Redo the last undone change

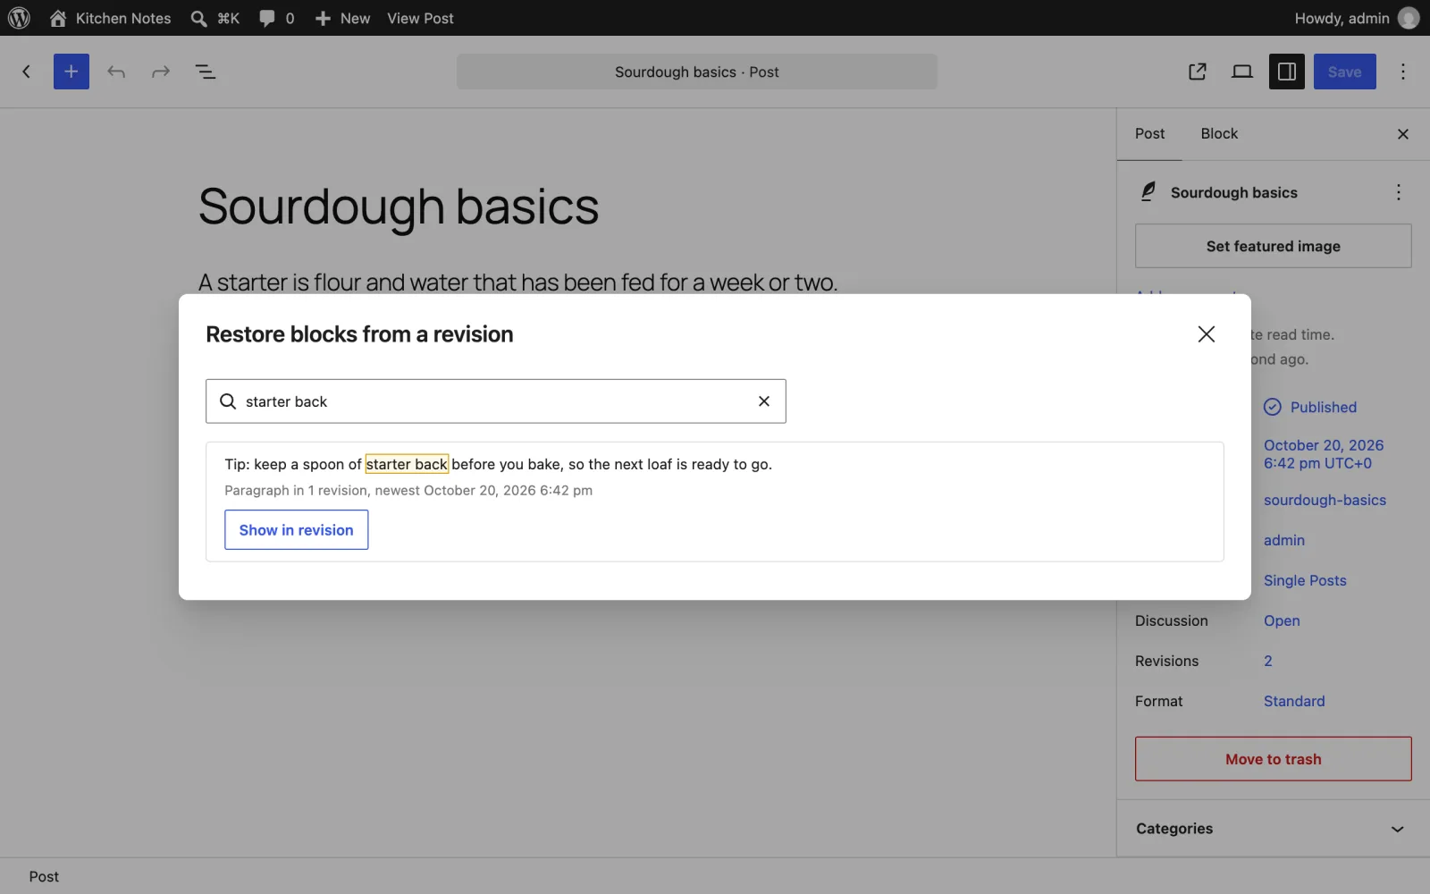[x=161, y=72]
